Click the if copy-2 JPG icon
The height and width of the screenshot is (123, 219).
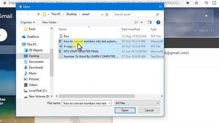(x=61, y=46)
